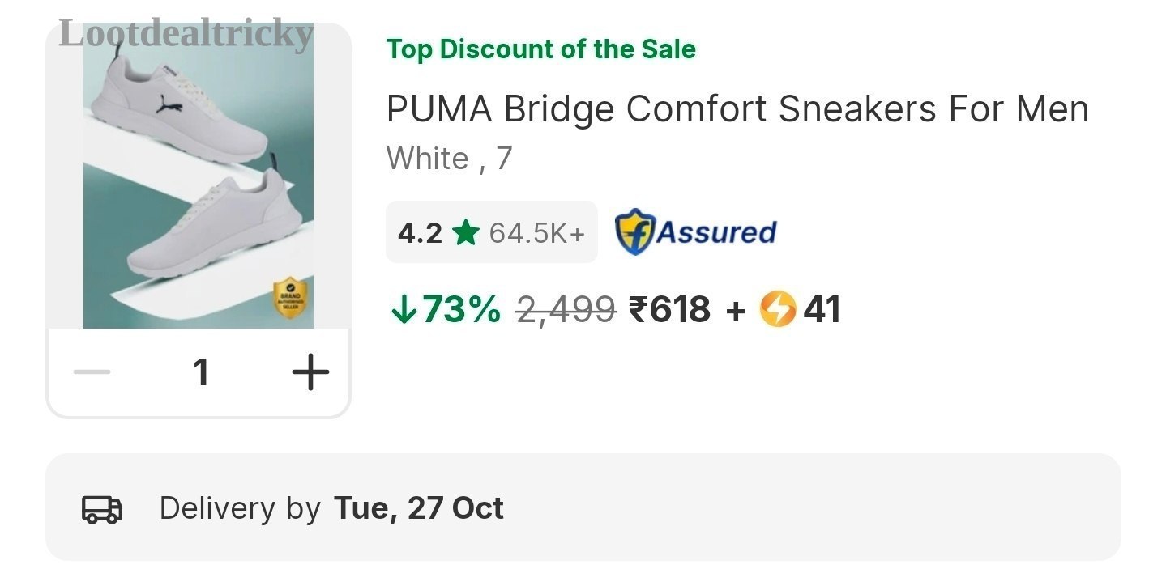The height and width of the screenshot is (569, 1166).
Task: Tap the Delivery by Tue, 27 Oct bar
Action: tap(583, 507)
